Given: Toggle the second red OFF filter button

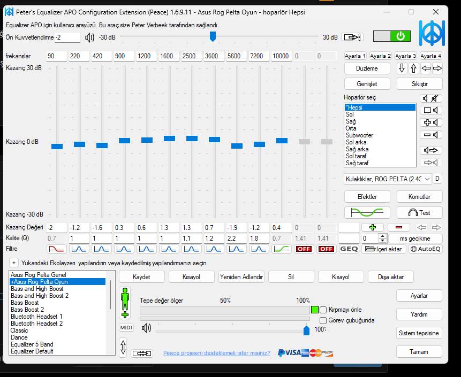Looking at the screenshot, I should pos(327,249).
